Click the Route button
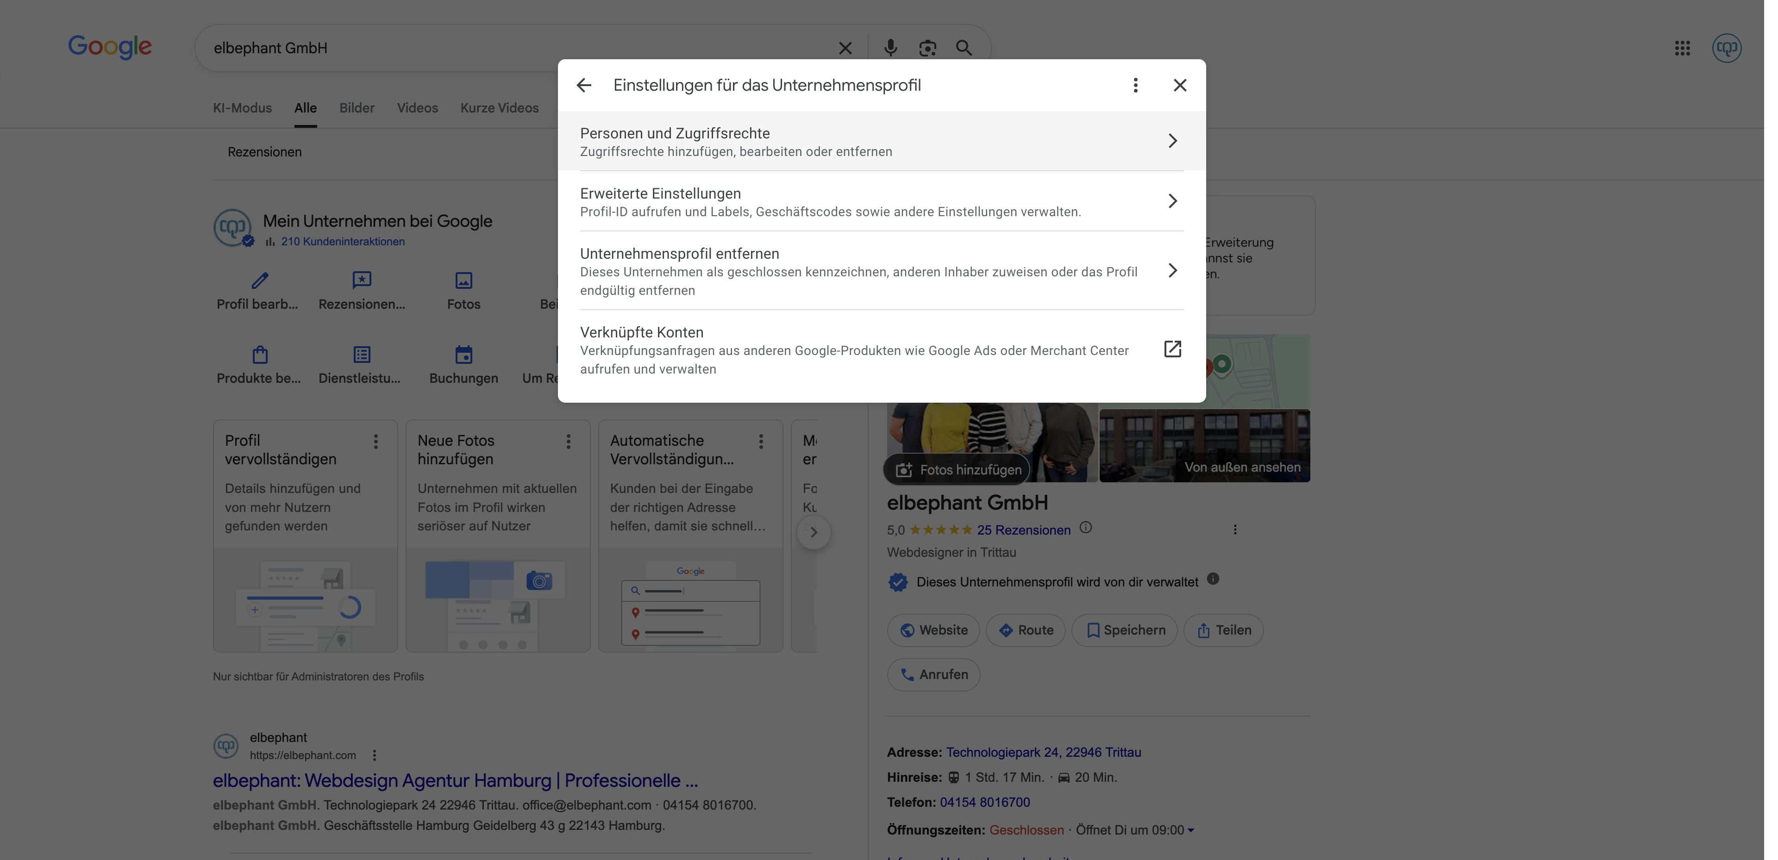 tap(1025, 630)
